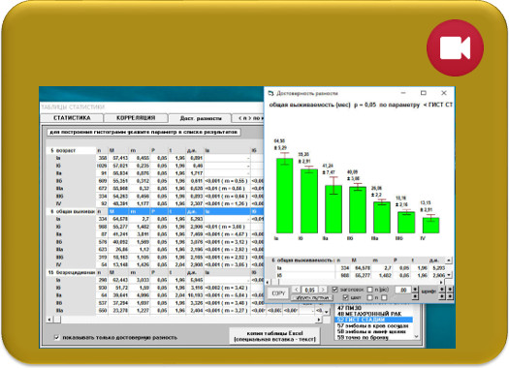
Task: Click the chart window title bar icon
Action: (x=270, y=93)
